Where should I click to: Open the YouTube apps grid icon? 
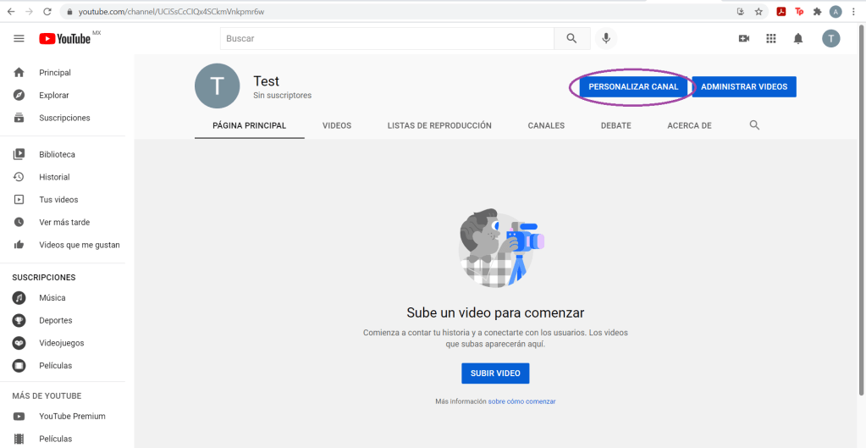tap(771, 39)
